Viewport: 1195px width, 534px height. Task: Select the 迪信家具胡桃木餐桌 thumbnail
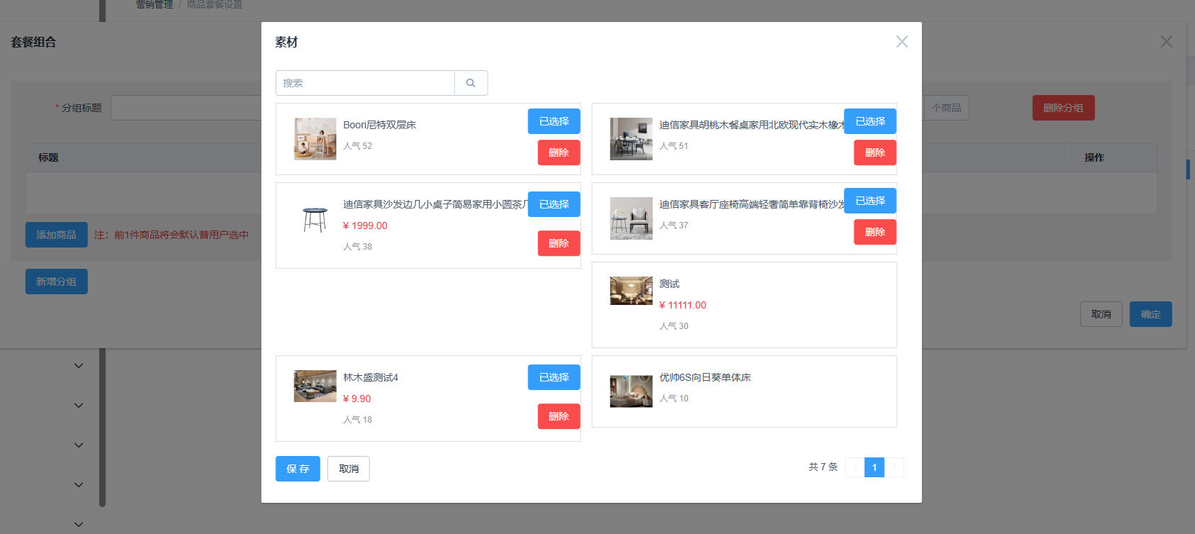click(x=631, y=139)
